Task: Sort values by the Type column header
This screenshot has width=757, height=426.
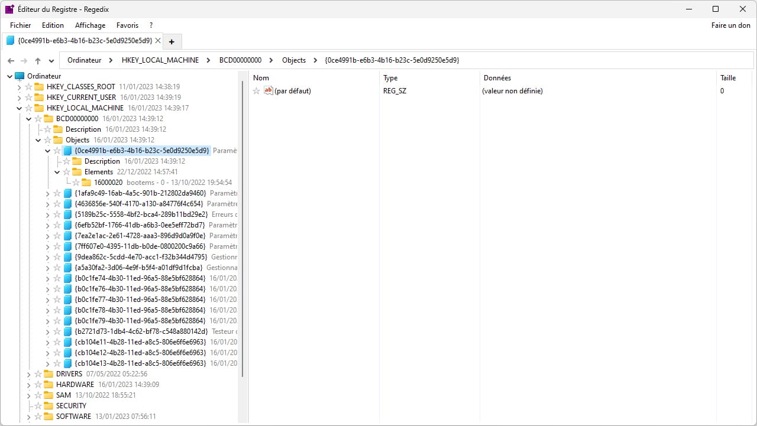Action: pos(429,78)
